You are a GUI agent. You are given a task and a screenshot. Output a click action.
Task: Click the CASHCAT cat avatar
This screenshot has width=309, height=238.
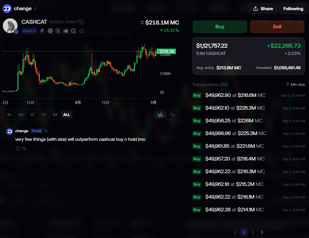pos(10,26)
